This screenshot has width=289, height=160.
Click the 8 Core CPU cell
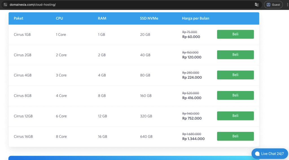pos(61,136)
